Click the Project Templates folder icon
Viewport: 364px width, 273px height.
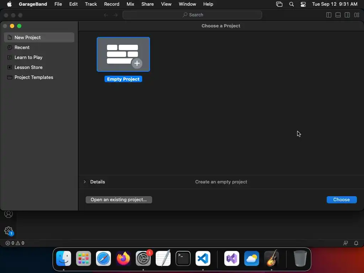click(x=10, y=77)
